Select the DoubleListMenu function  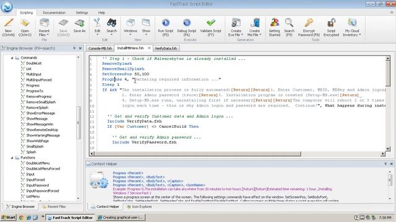pyautogui.click(x=38, y=163)
